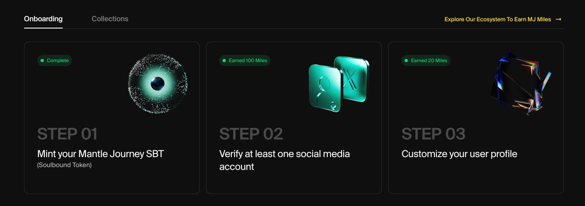Open Explore Our Ecosystem To Earn MJ Miles link
Viewport: 585px width, 206px height.
coord(503,19)
